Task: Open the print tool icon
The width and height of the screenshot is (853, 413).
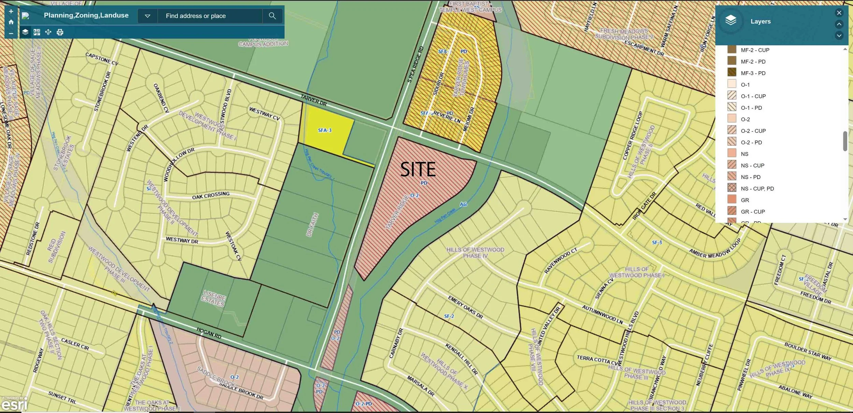Action: click(x=60, y=32)
